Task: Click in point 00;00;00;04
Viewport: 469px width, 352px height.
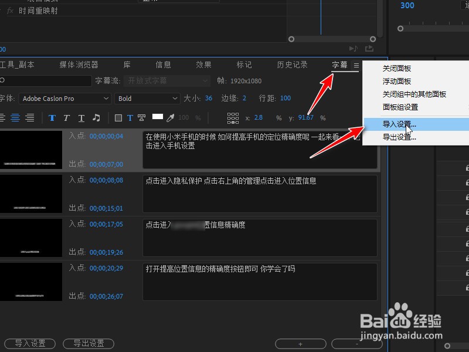Action: click(106, 136)
